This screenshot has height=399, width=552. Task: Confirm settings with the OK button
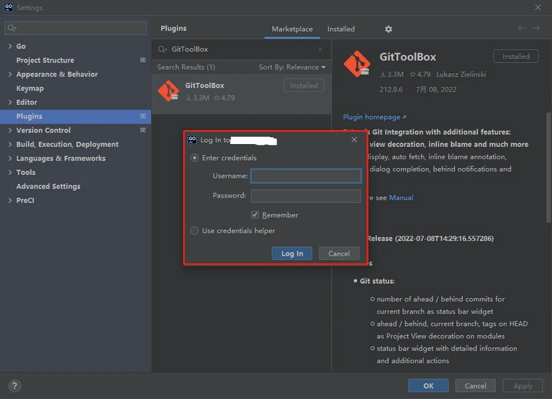tap(428, 386)
